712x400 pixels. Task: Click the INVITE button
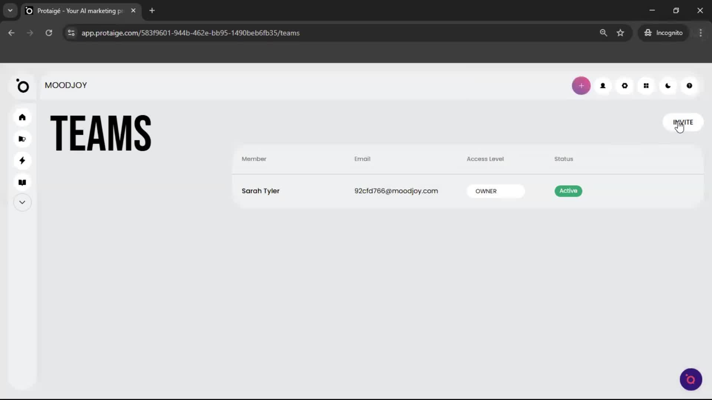coord(683,122)
